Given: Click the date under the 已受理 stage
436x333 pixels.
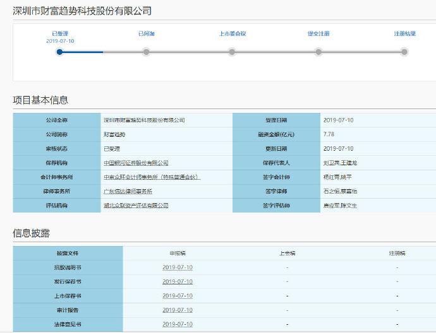Looking at the screenshot, I should 60,41.
